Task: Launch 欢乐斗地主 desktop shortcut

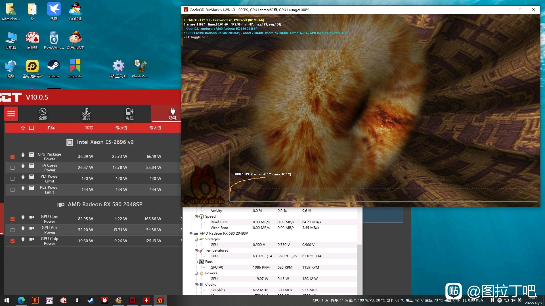Action: click(75, 41)
